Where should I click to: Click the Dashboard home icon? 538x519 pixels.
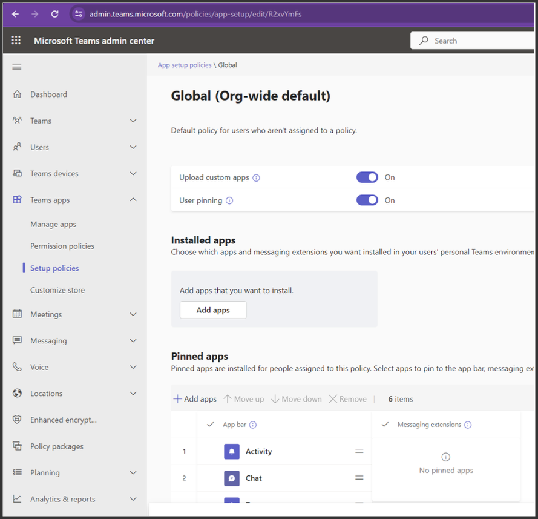click(x=17, y=94)
